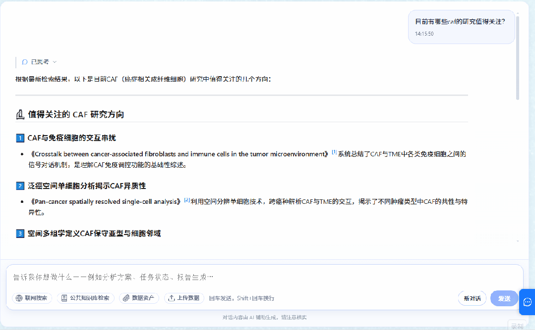Click the blue number 3 badge heading

point(20,234)
